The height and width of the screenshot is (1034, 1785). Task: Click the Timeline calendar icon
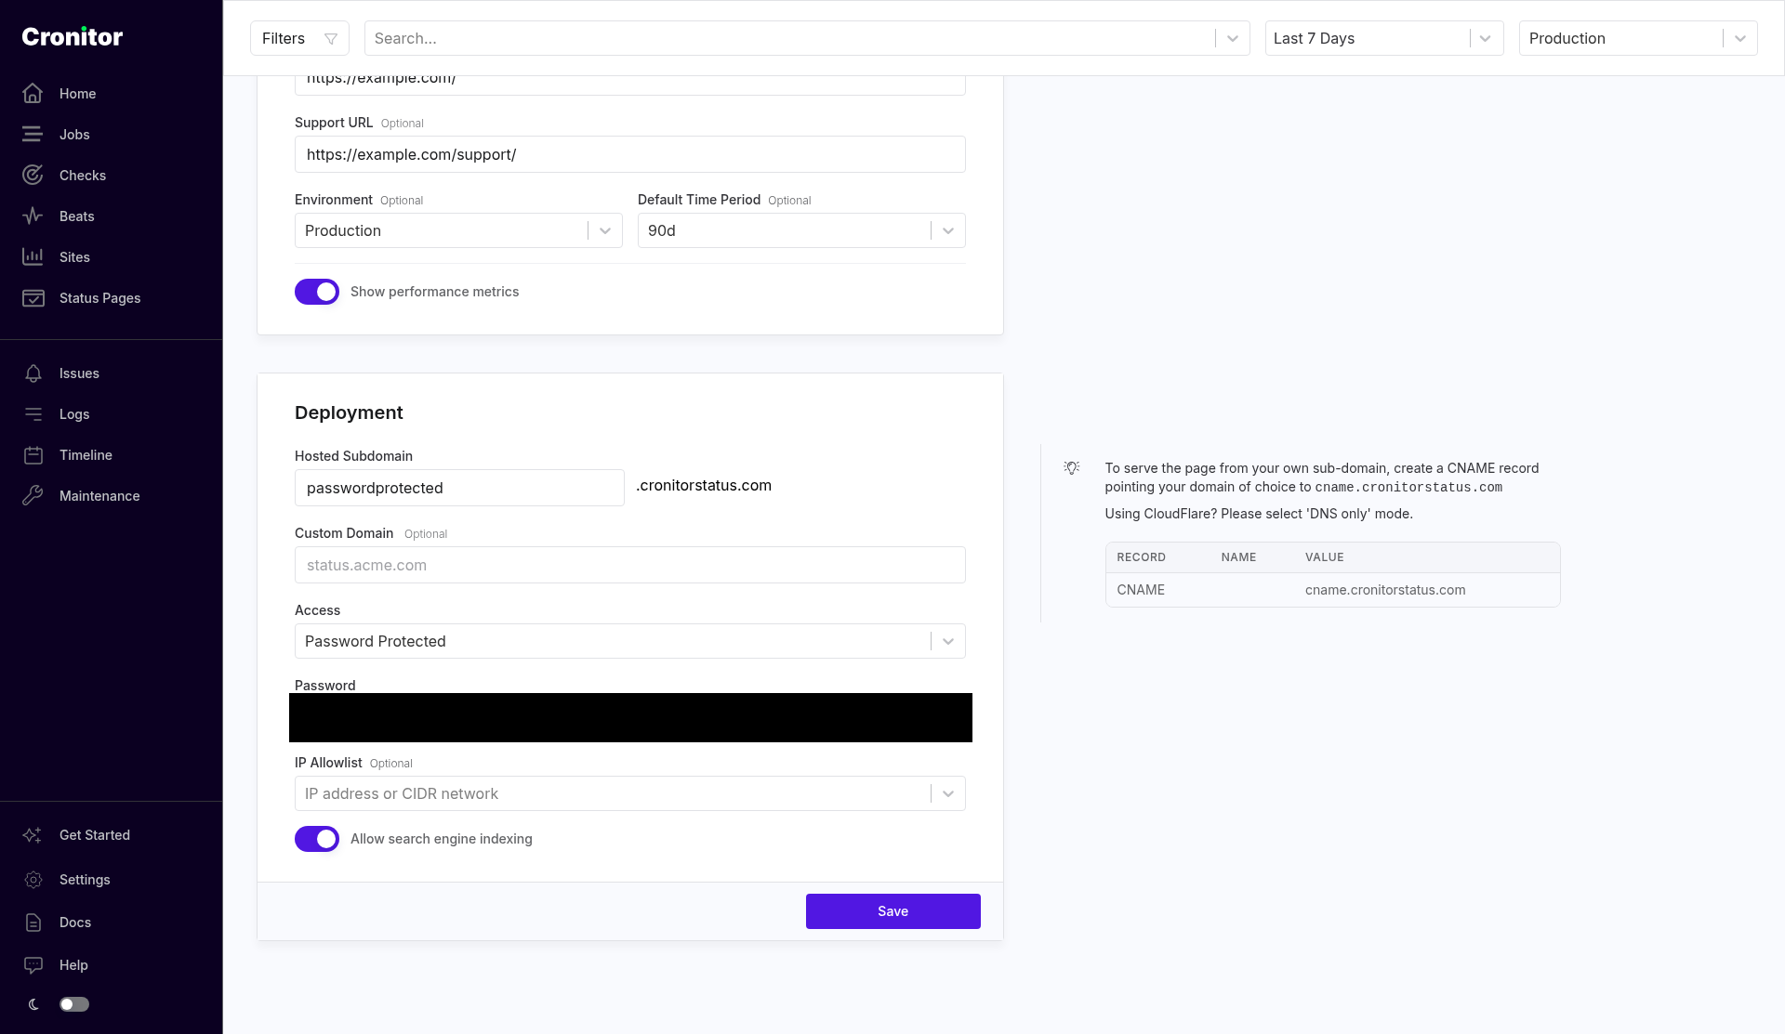coord(33,455)
